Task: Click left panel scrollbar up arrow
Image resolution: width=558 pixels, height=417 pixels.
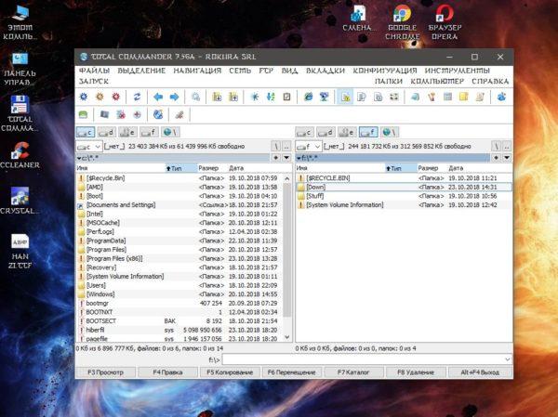Action: point(287,178)
